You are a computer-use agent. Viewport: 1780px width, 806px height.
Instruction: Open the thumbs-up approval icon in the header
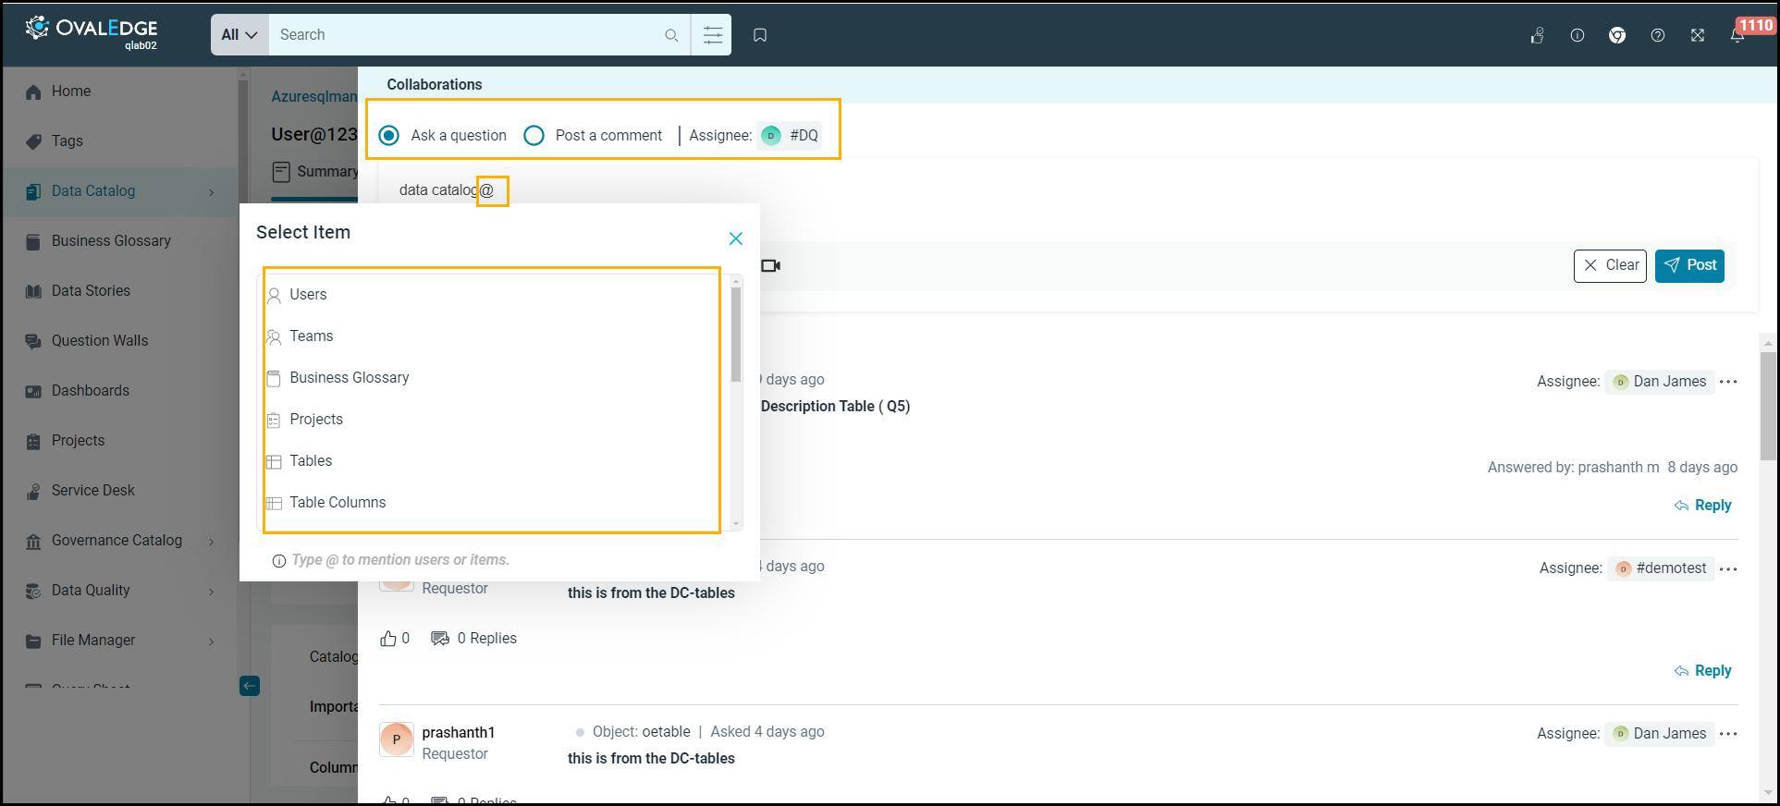(x=1537, y=35)
